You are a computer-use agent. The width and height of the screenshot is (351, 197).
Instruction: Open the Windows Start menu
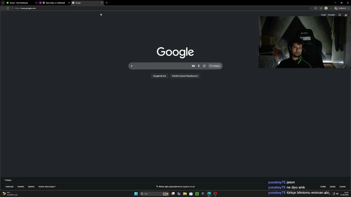point(136,194)
